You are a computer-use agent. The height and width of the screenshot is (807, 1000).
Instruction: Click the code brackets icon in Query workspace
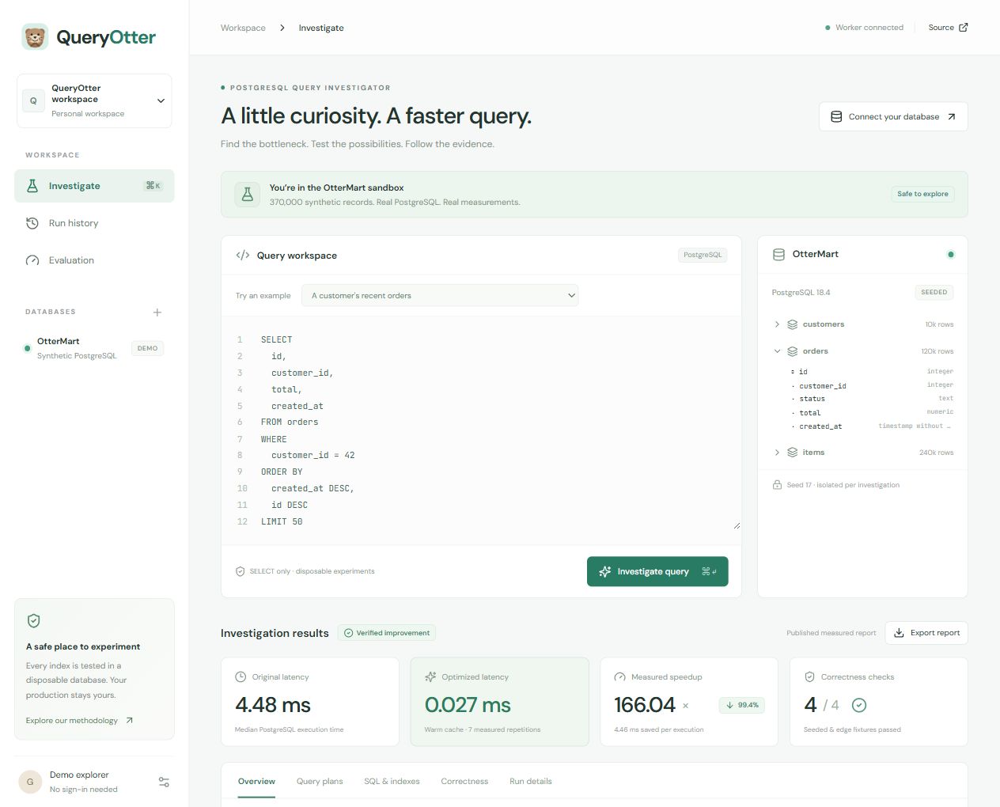(x=243, y=256)
